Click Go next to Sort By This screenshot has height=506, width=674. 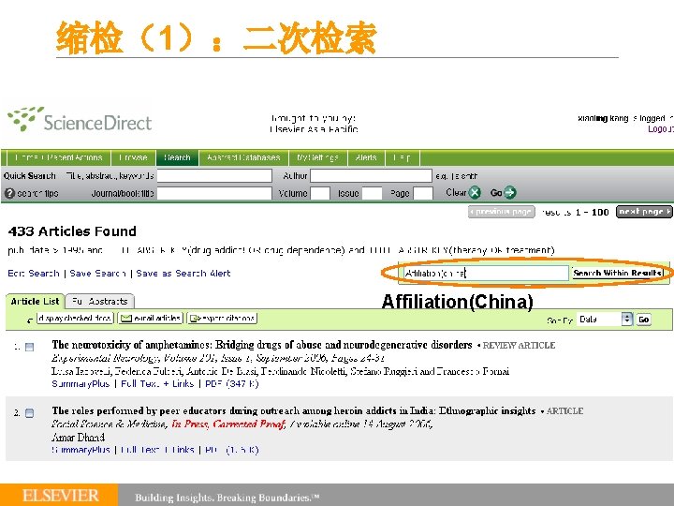point(643,320)
